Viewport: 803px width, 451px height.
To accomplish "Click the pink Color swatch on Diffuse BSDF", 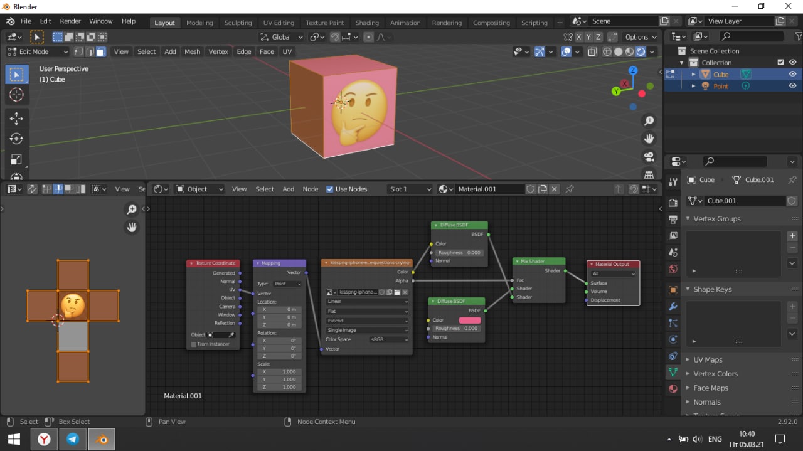I will click(470, 320).
